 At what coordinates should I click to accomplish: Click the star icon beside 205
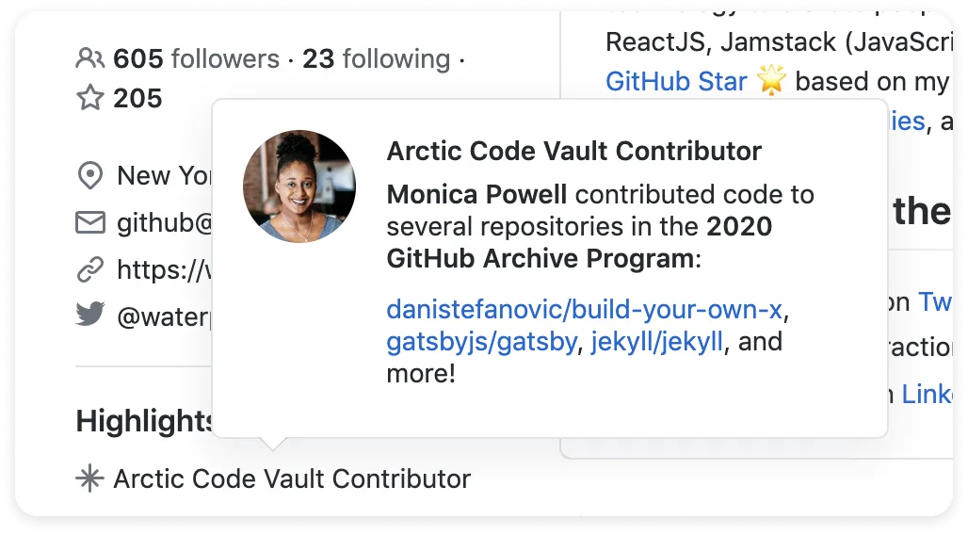tap(90, 98)
